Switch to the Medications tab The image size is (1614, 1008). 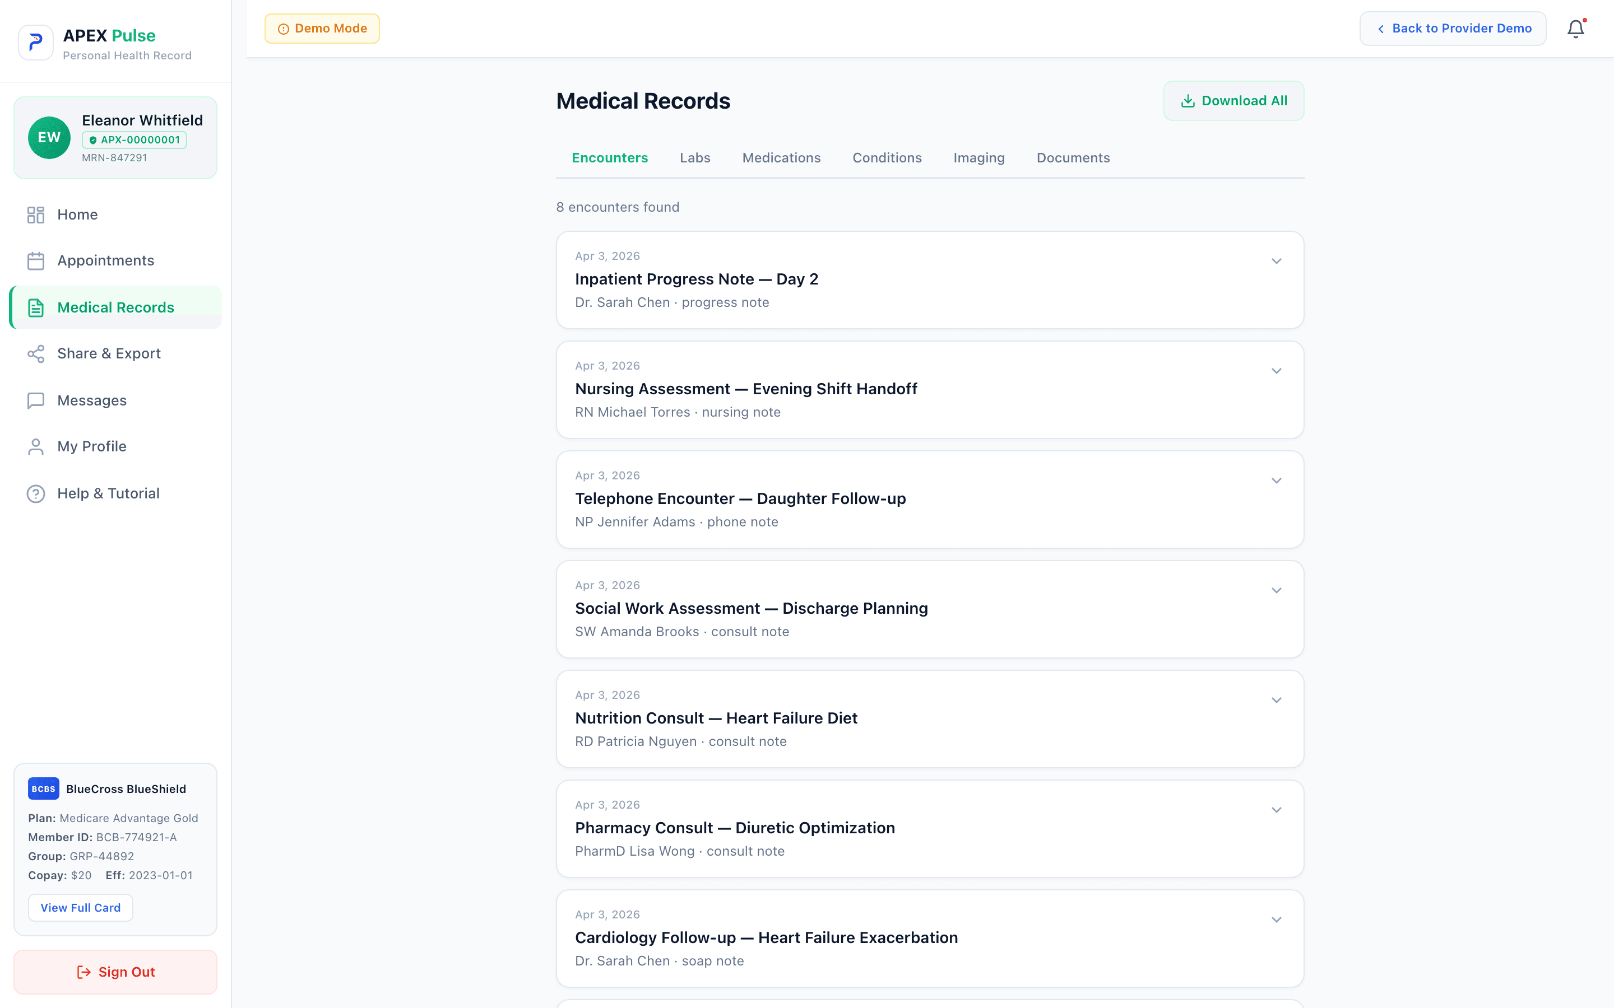pos(781,158)
